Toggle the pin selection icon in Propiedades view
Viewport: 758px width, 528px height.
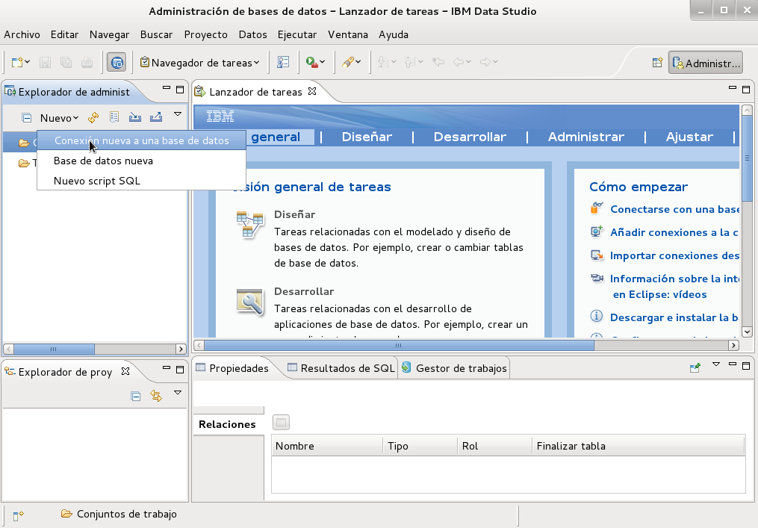[x=695, y=368]
